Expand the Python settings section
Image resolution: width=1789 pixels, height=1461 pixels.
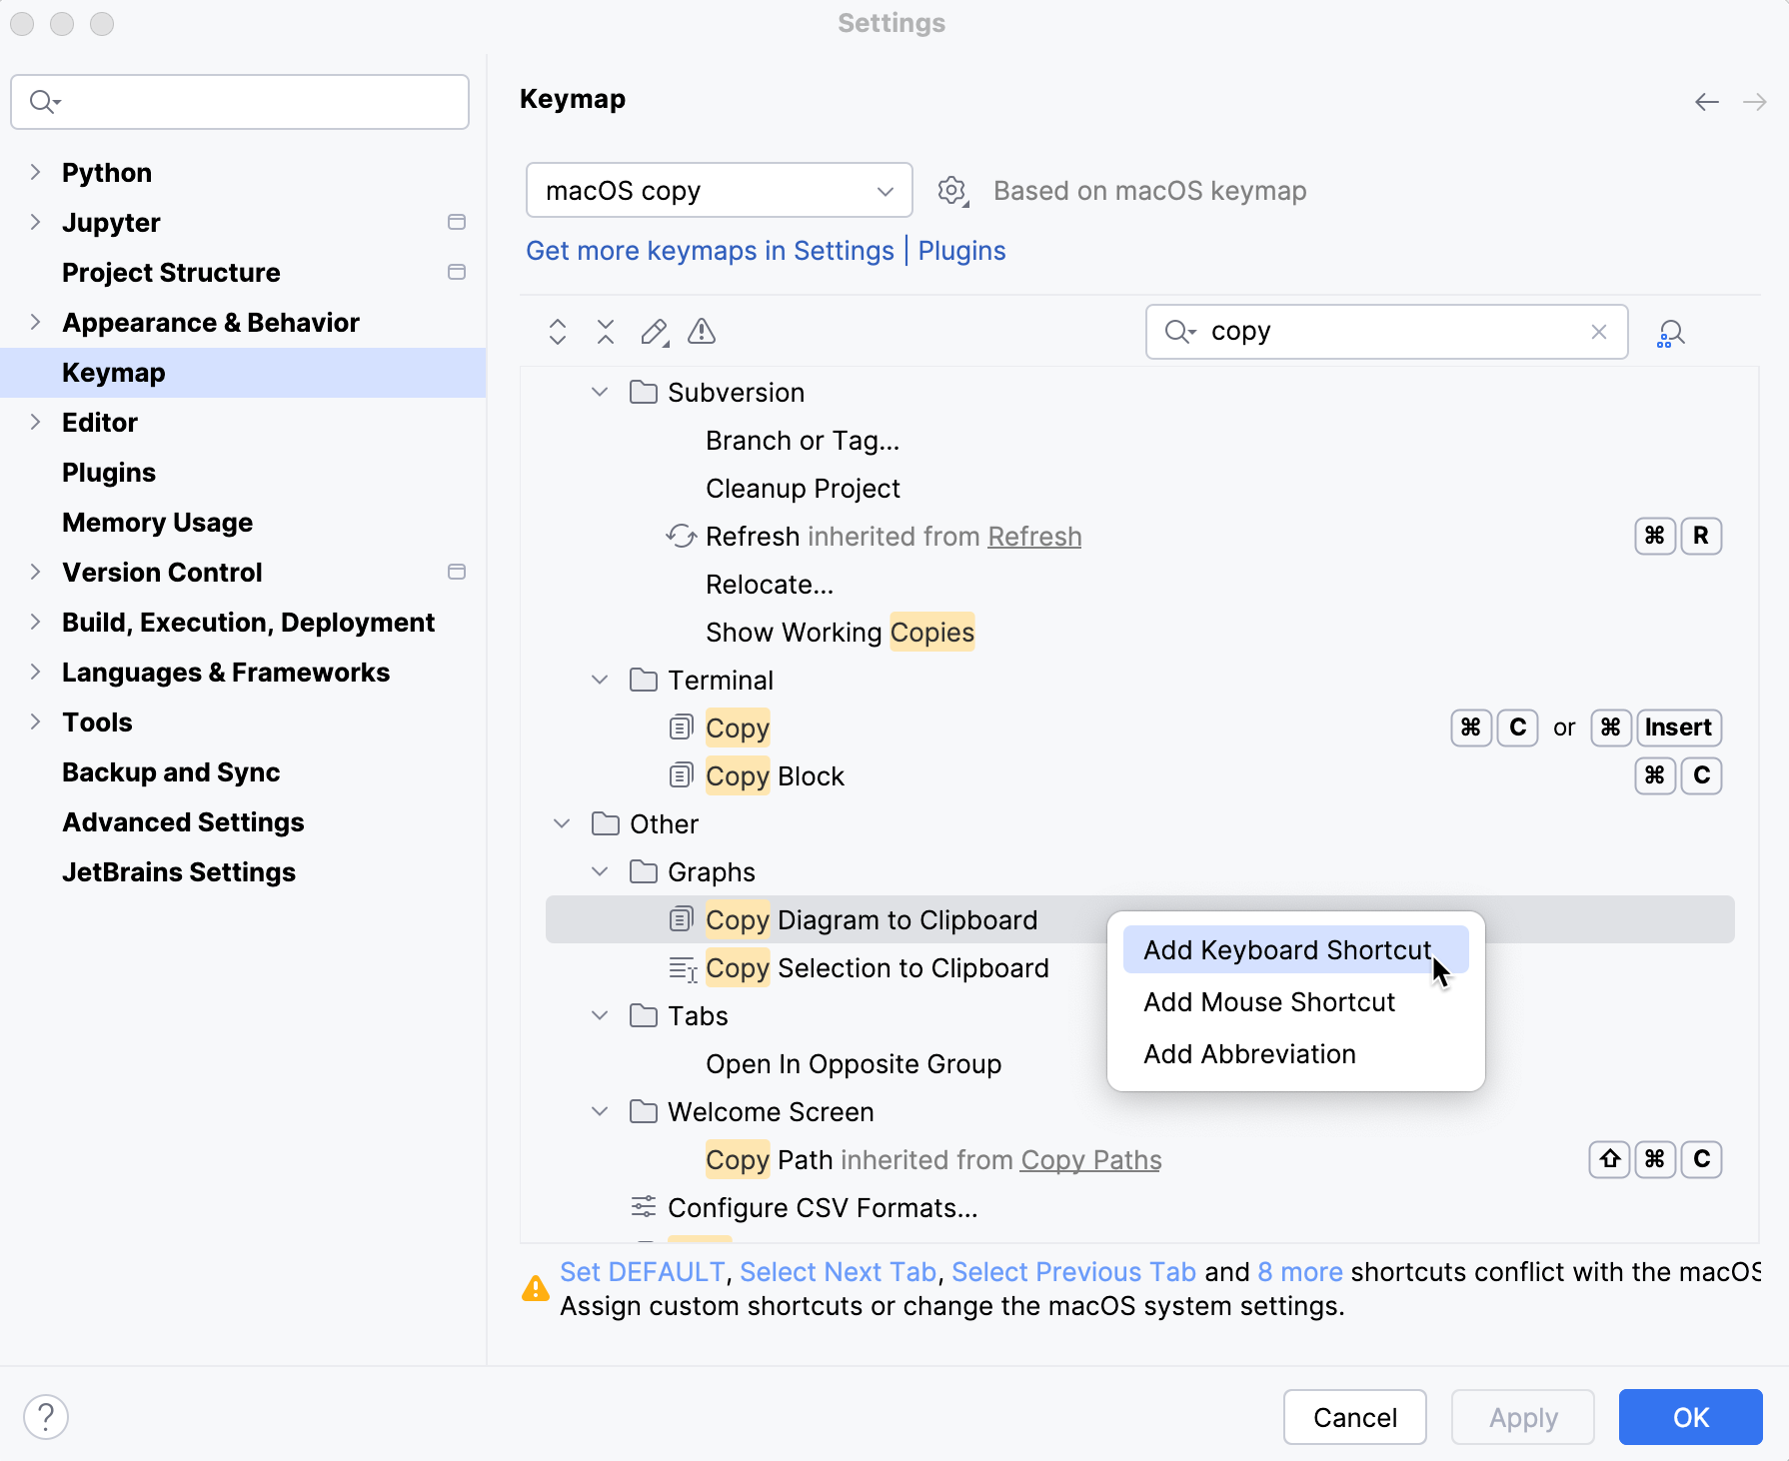pos(36,172)
